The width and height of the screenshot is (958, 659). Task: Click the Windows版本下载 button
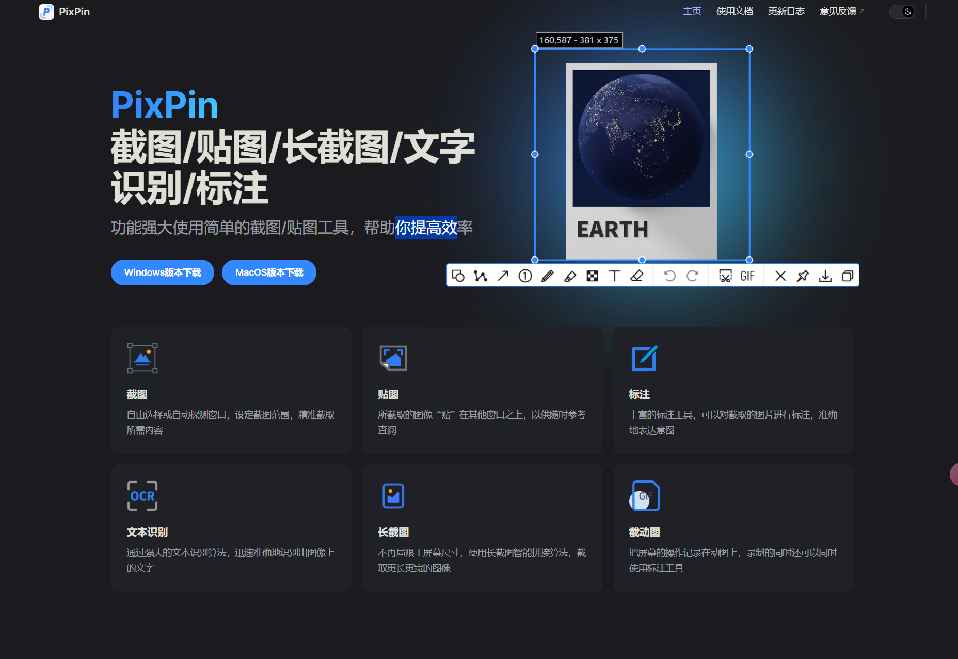(x=163, y=272)
